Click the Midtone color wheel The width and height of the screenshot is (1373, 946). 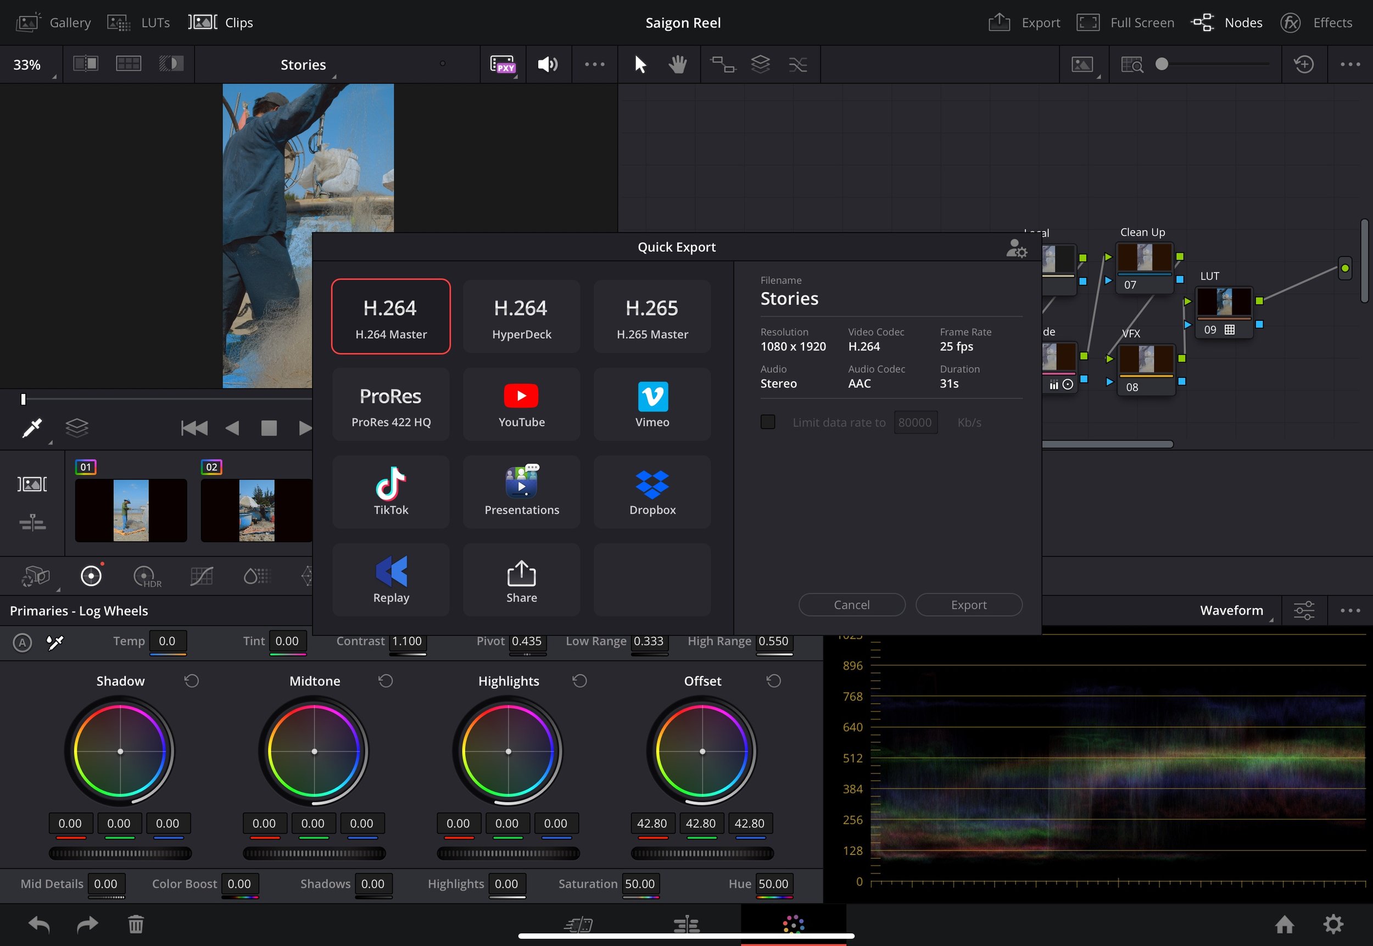pos(314,751)
